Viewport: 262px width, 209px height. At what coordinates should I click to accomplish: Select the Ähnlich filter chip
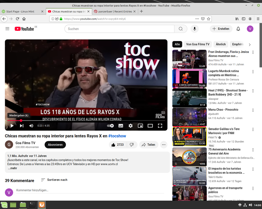pyautogui.click(x=221, y=44)
